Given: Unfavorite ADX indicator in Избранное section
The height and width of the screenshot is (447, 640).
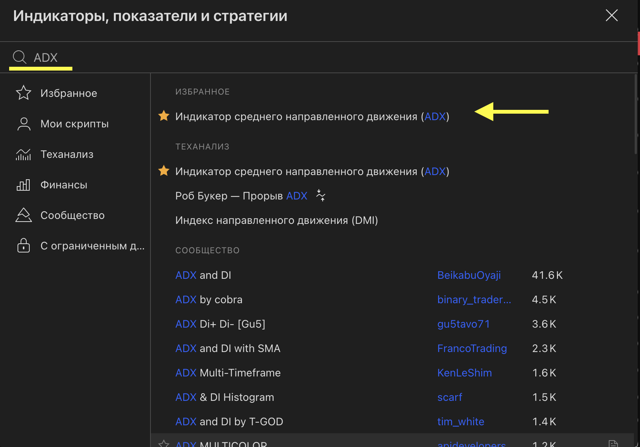Looking at the screenshot, I should pos(164,116).
